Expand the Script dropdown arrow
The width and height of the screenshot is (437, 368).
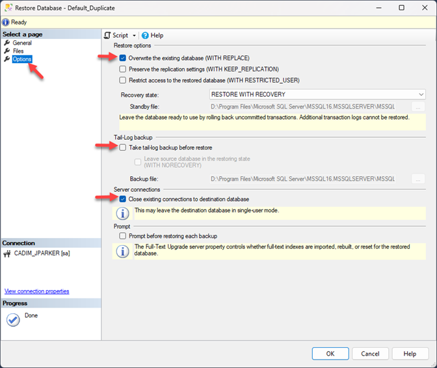click(x=134, y=35)
